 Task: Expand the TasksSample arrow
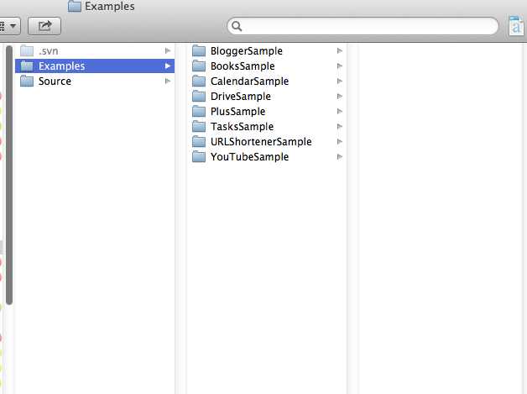[340, 127]
